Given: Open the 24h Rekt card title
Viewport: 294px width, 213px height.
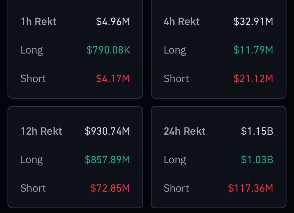Looking at the screenshot, I should click(x=185, y=131).
